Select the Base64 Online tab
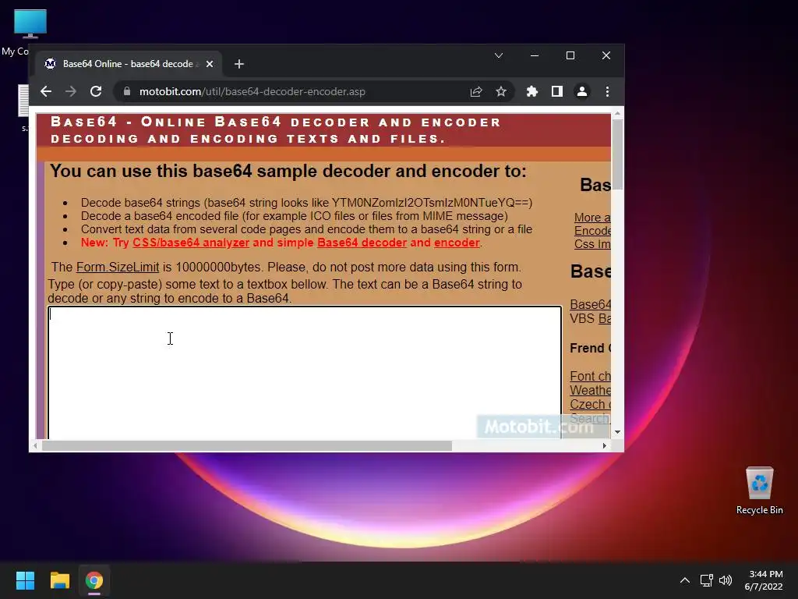The height and width of the screenshot is (599, 798). 129,64
